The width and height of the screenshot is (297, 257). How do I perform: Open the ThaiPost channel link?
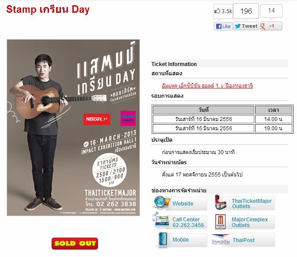(x=244, y=240)
